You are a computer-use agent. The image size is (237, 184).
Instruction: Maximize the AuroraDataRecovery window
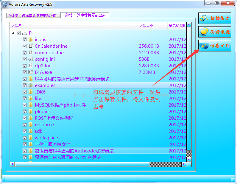tap(216, 3)
